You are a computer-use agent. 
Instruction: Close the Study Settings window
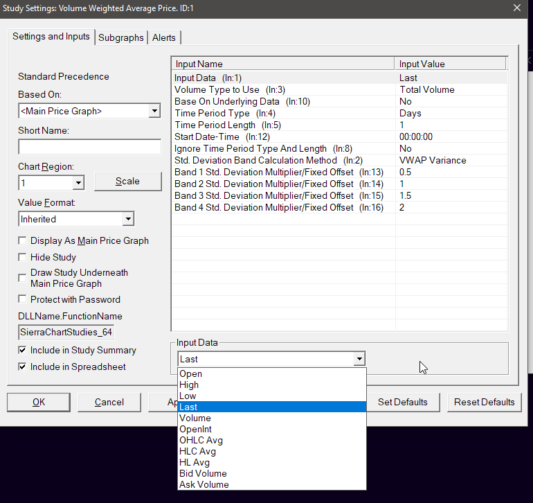tap(516, 8)
